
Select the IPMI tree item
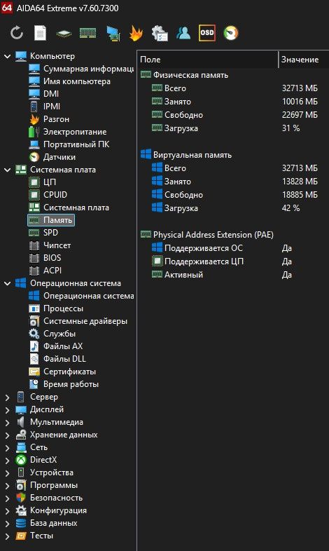45,107
